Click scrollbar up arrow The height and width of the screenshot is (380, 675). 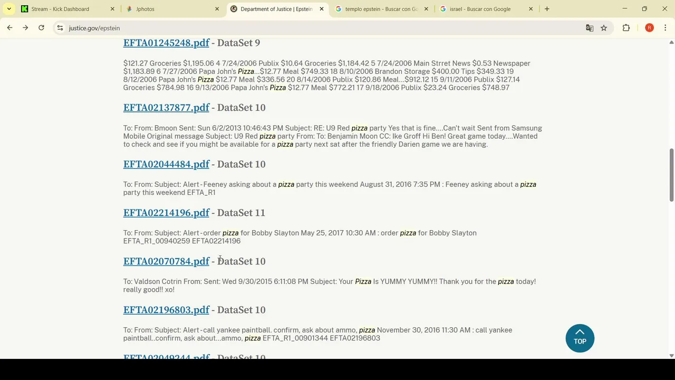pyautogui.click(x=671, y=41)
